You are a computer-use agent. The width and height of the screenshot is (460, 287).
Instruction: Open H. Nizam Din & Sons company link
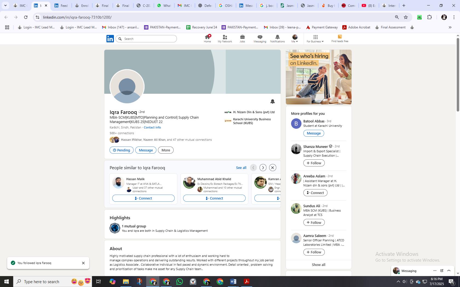[249, 112]
